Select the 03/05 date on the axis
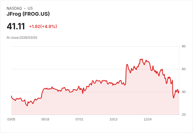193x133 pixels. point(11,119)
